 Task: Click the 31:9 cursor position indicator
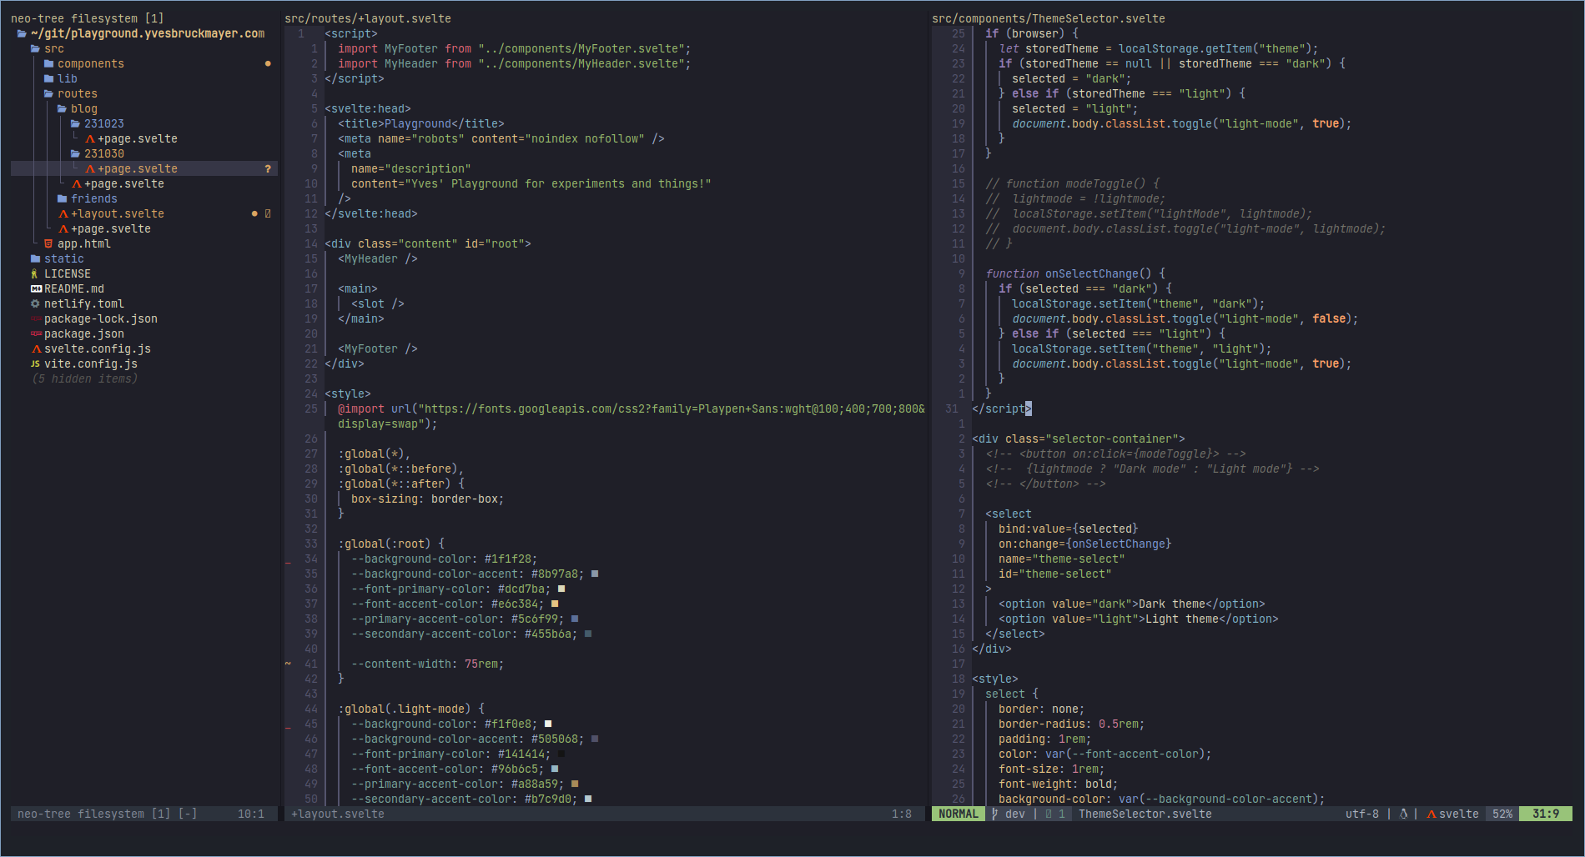(x=1546, y=814)
